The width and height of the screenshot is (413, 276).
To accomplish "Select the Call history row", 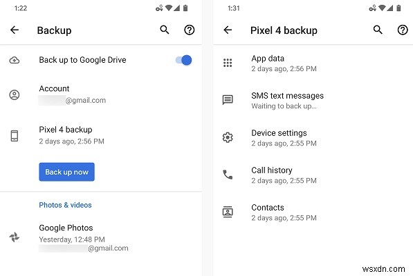I will 313,175.
